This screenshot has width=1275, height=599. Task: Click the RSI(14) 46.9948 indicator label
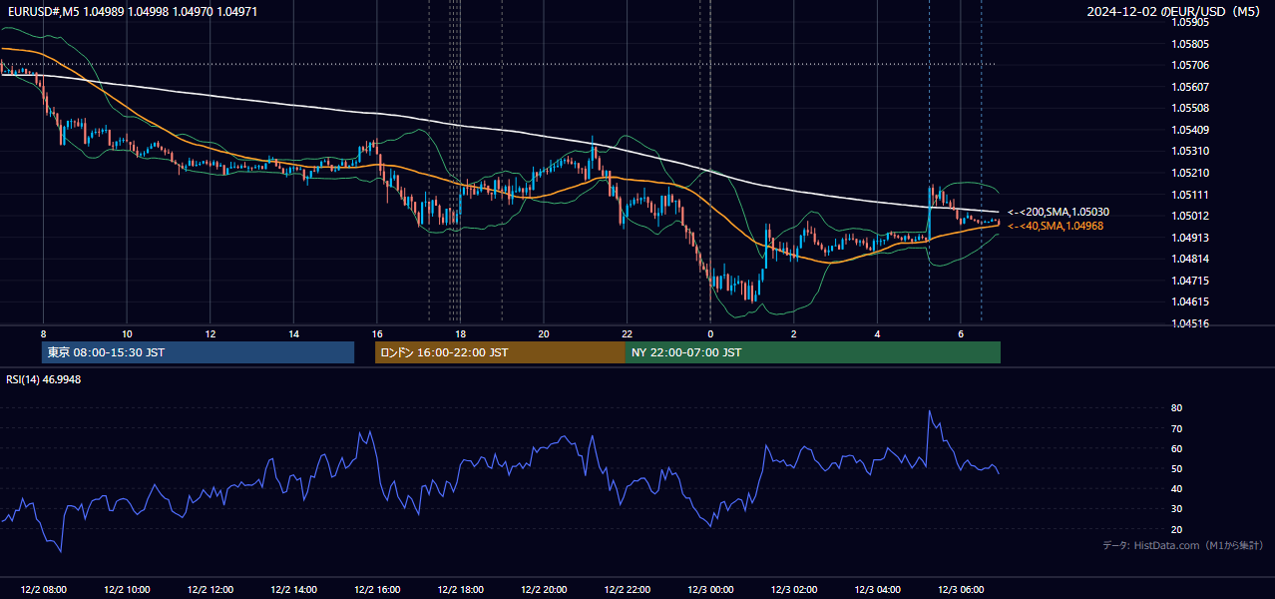pos(44,379)
